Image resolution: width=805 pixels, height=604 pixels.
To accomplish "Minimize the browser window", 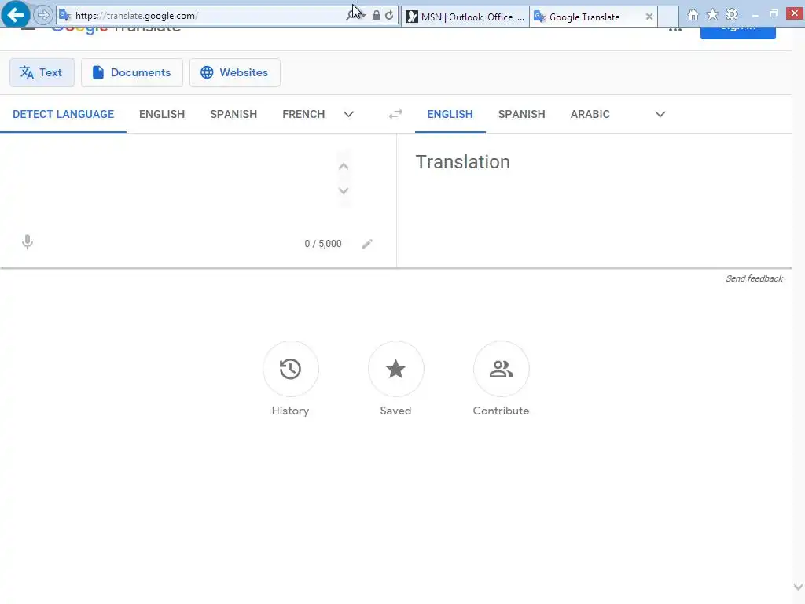I will coord(755,15).
